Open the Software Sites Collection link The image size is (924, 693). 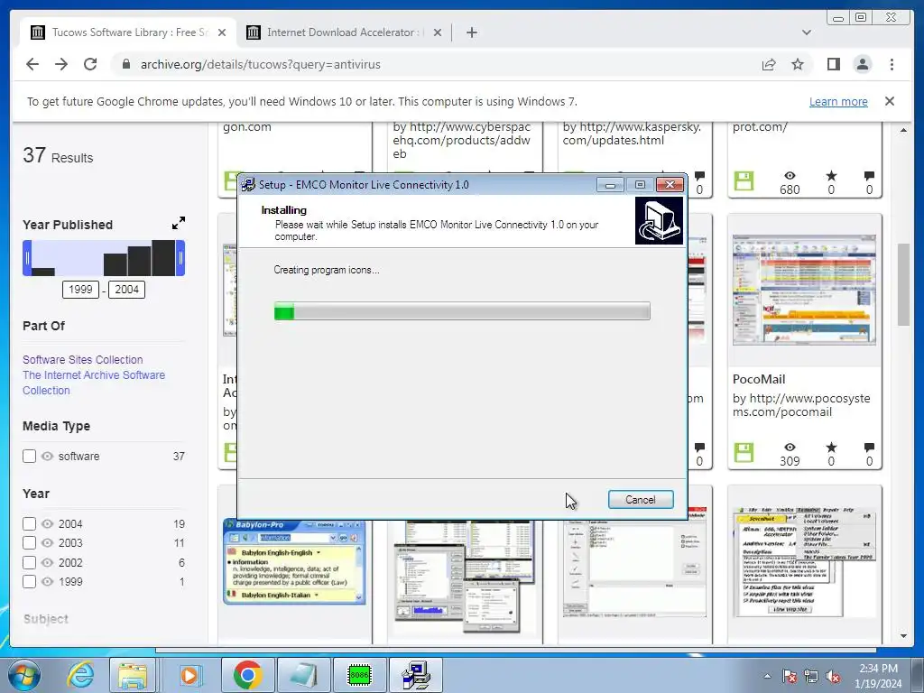click(82, 359)
